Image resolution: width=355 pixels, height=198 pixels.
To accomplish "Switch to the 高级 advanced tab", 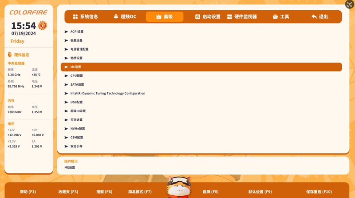I will click(164, 17).
